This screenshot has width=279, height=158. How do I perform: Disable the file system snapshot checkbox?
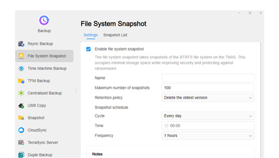[89, 49]
